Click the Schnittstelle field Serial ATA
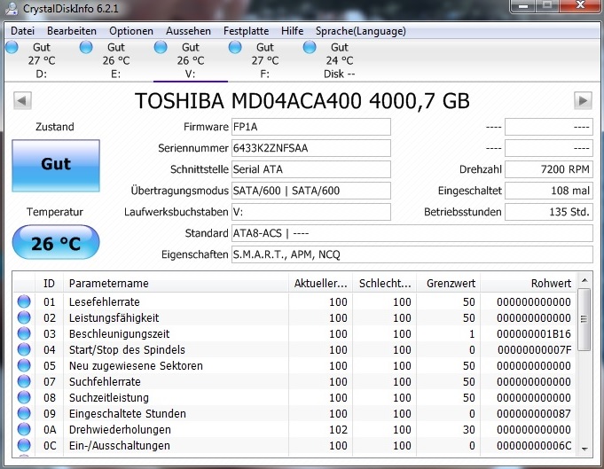The width and height of the screenshot is (604, 469). (310, 169)
